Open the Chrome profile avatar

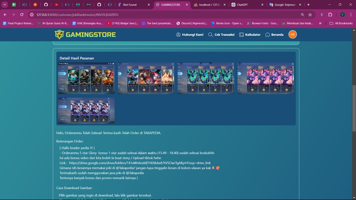[x=342, y=14]
